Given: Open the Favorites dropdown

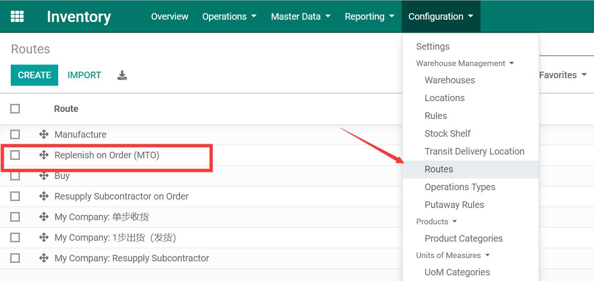Looking at the screenshot, I should 563,75.
